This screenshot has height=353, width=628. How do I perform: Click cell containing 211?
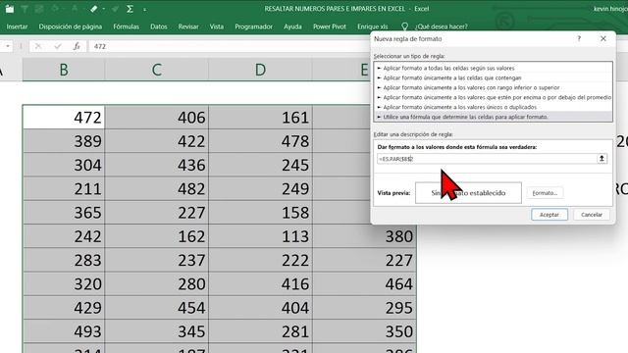[64, 188]
